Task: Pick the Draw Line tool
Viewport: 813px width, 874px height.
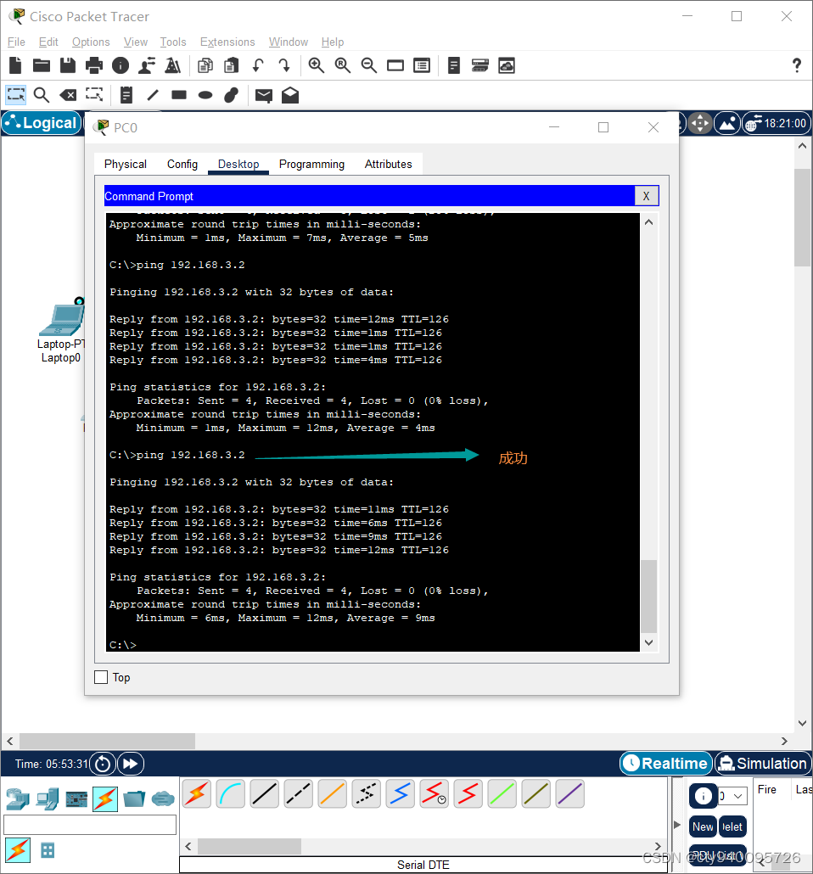Action: (x=153, y=95)
